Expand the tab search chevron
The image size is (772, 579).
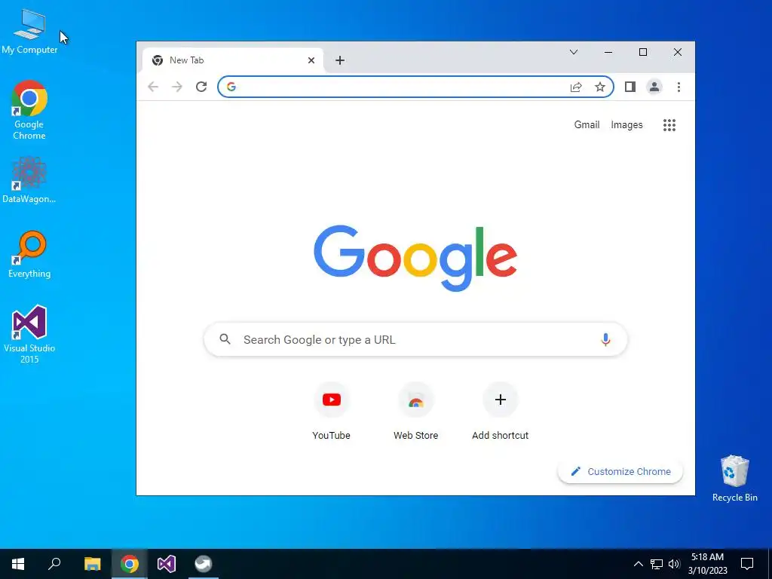tap(574, 52)
